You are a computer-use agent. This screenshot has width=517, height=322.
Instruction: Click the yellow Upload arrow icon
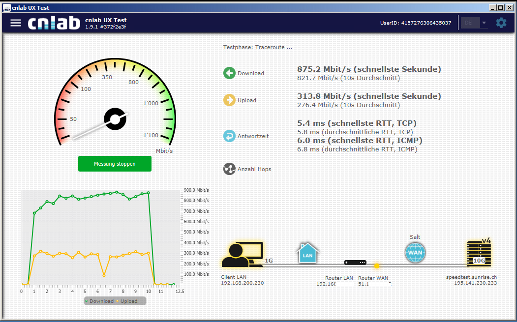[x=229, y=100]
